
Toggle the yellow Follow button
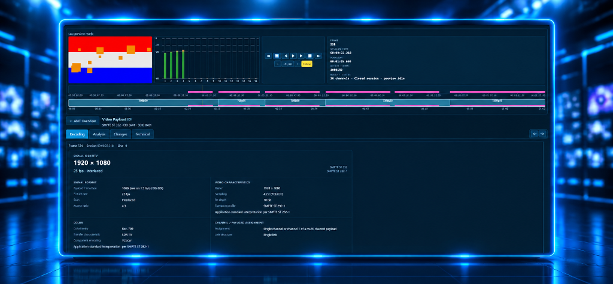coord(307,64)
